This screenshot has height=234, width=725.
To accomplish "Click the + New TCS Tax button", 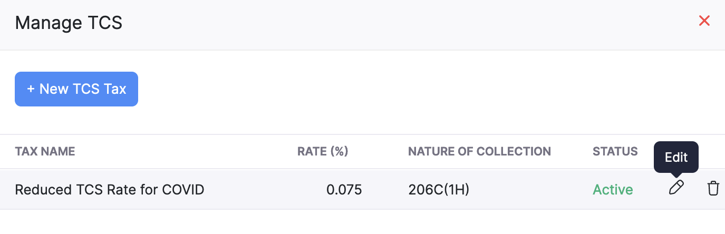I will point(76,89).
